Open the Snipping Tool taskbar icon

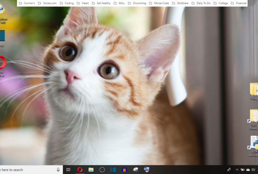coord(136,169)
